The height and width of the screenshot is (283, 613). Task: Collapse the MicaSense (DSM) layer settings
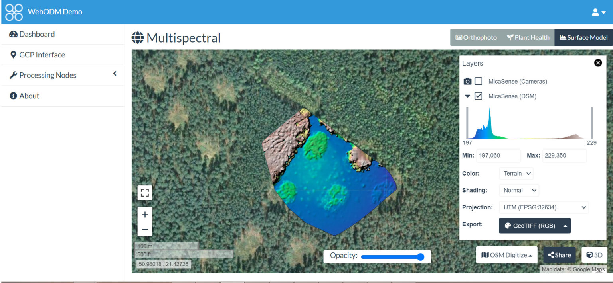[x=467, y=96]
